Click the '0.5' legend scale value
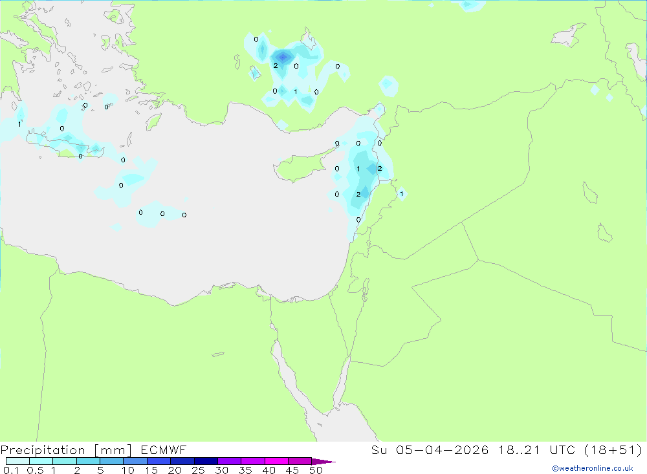 coord(35,470)
